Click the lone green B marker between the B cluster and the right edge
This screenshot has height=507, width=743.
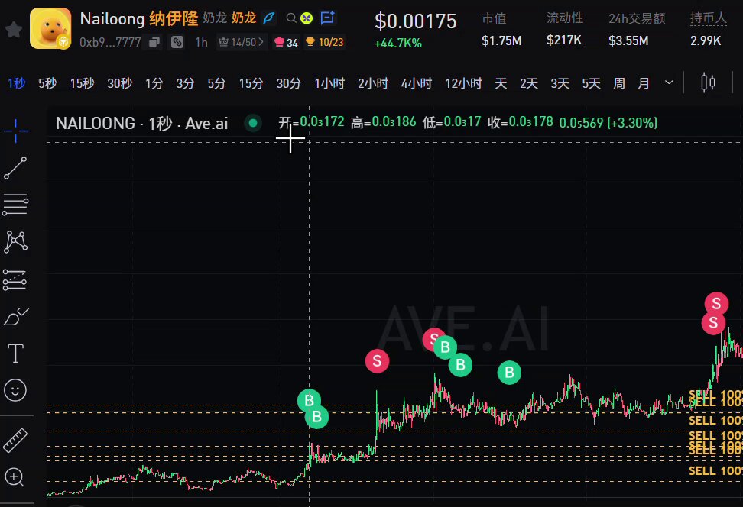coord(509,373)
